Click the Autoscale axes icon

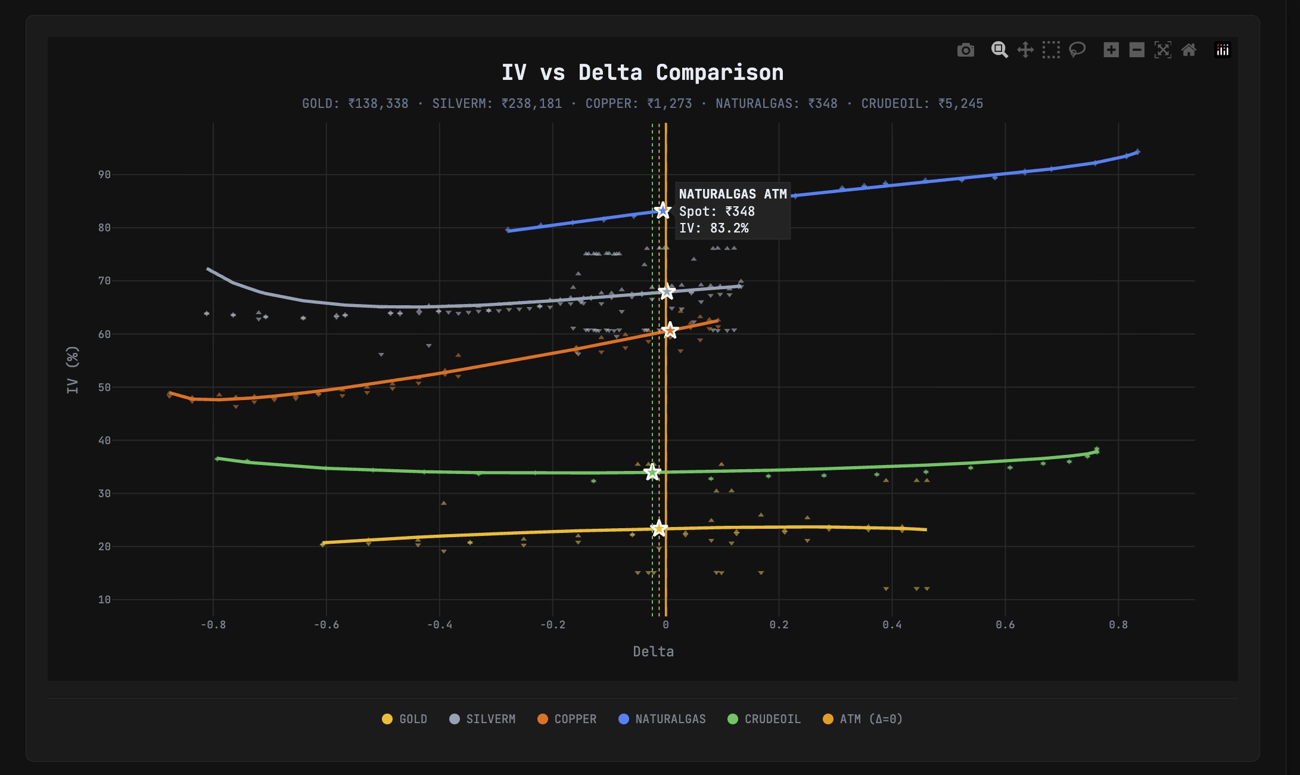1162,50
